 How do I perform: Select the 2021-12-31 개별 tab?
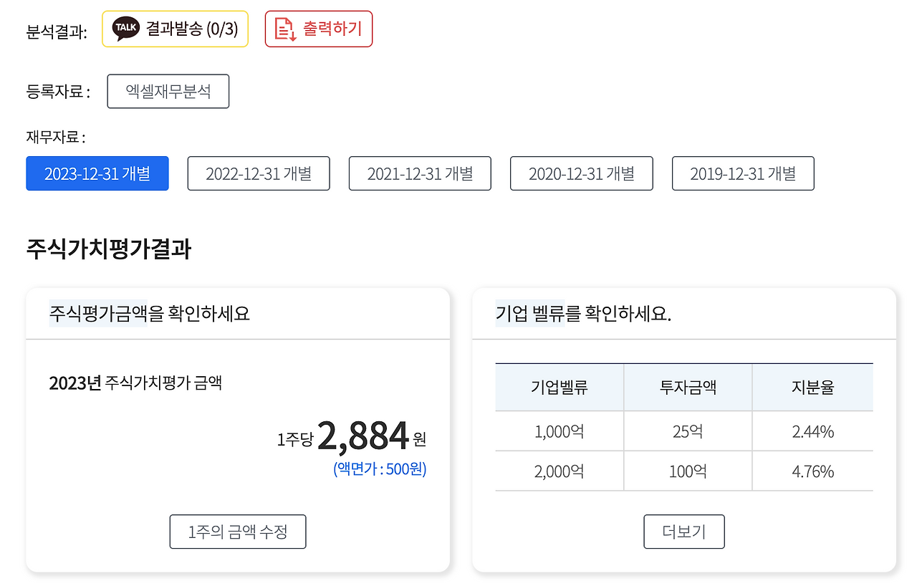pos(420,173)
